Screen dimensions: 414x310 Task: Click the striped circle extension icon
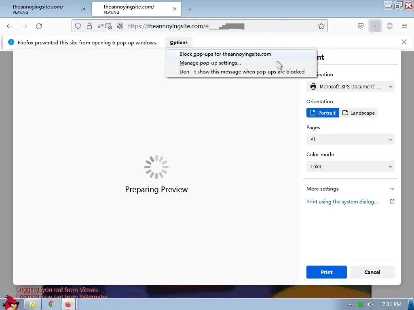pyautogui.click(x=390, y=26)
